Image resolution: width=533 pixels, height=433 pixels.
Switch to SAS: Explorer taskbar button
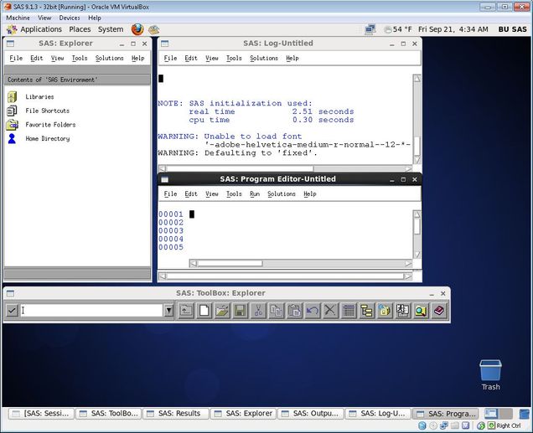click(243, 414)
